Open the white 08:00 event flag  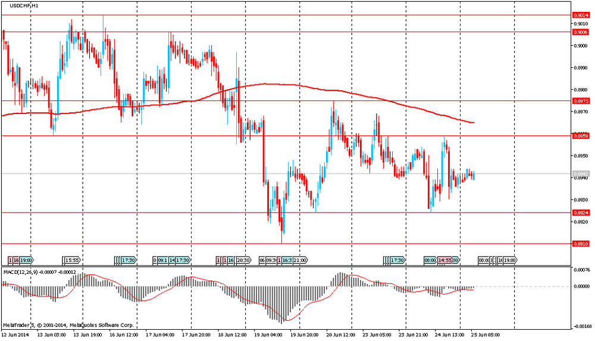coord(483,260)
